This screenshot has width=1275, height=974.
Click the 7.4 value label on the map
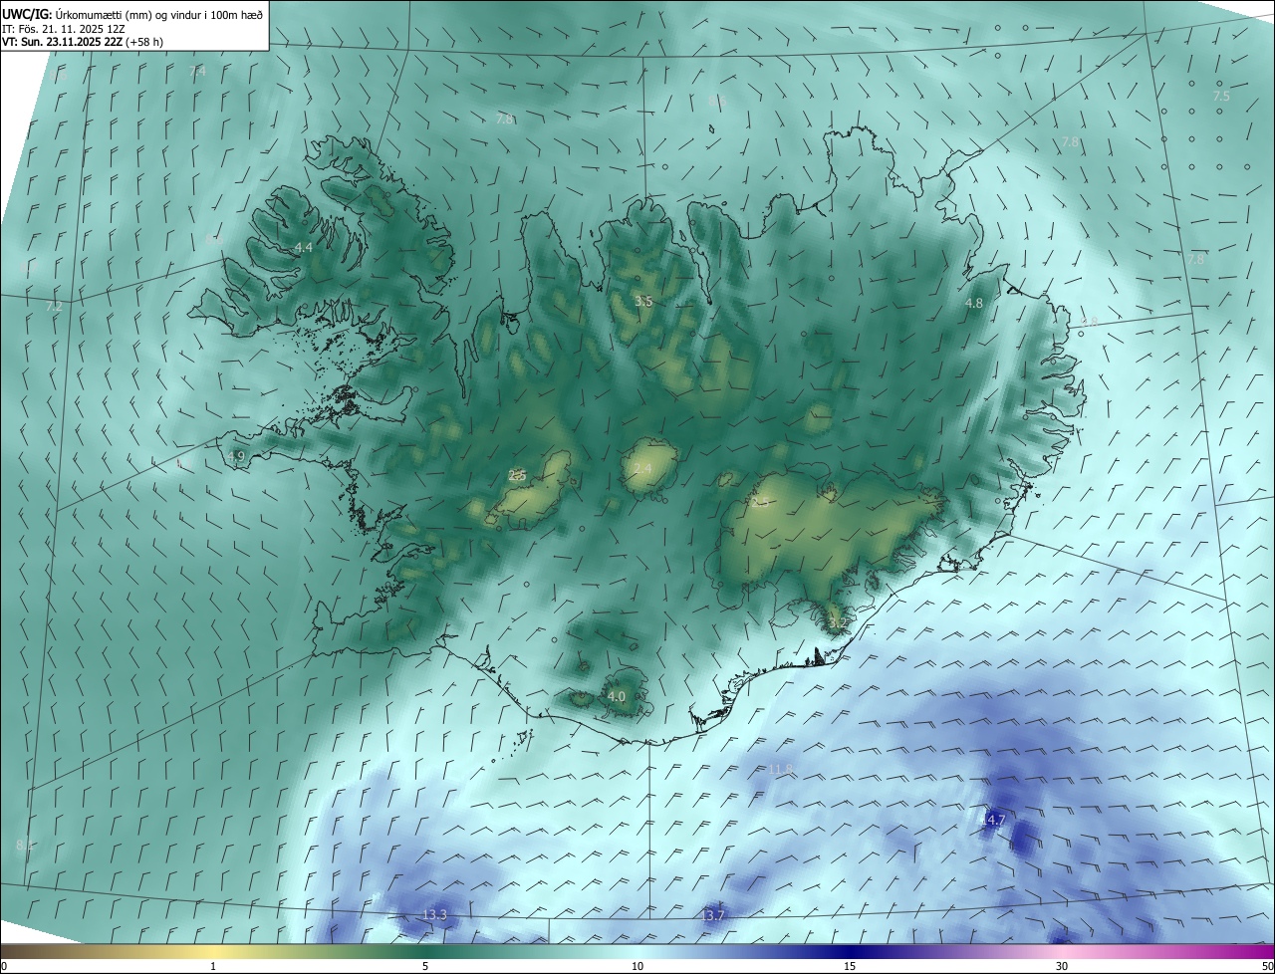[197, 71]
